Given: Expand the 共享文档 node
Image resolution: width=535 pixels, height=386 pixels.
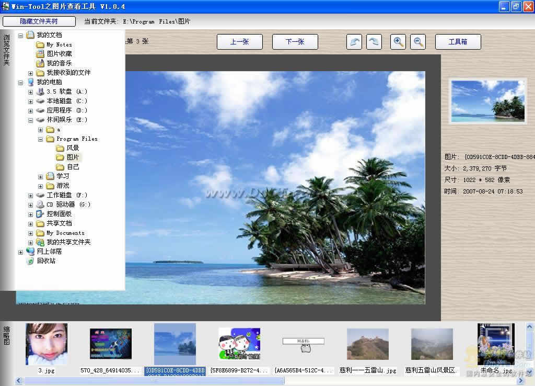Looking at the screenshot, I should [x=30, y=224].
